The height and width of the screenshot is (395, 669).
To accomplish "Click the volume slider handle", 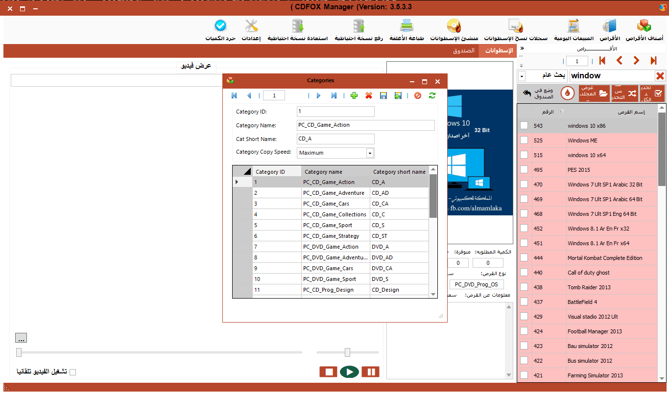I will click(347, 352).
